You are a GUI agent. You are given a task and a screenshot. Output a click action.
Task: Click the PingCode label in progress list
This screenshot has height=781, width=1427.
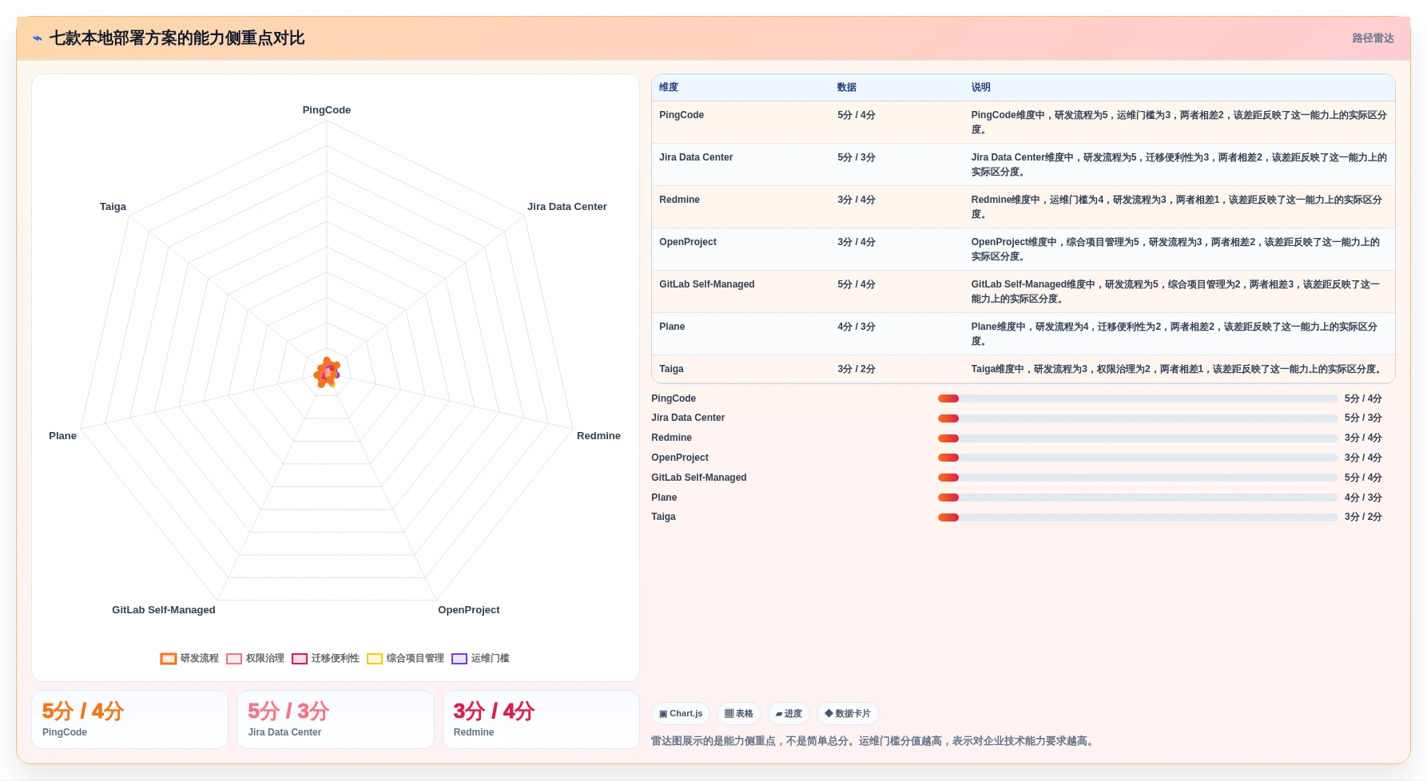[x=674, y=398]
